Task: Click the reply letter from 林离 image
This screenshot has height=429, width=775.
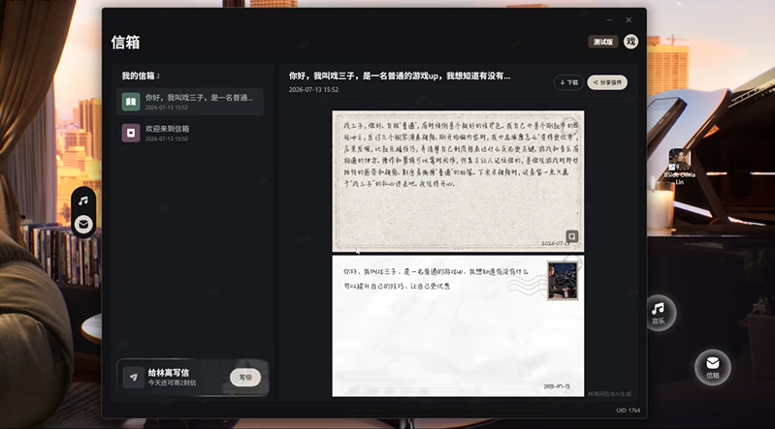Action: (x=458, y=181)
